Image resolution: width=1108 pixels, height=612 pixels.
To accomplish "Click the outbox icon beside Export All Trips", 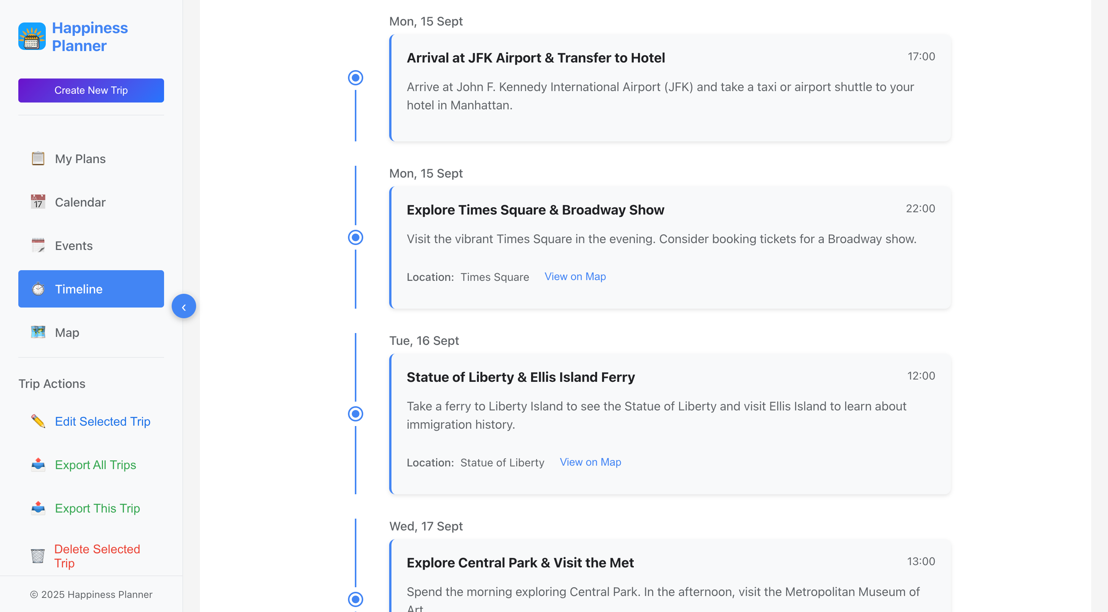I will [38, 465].
